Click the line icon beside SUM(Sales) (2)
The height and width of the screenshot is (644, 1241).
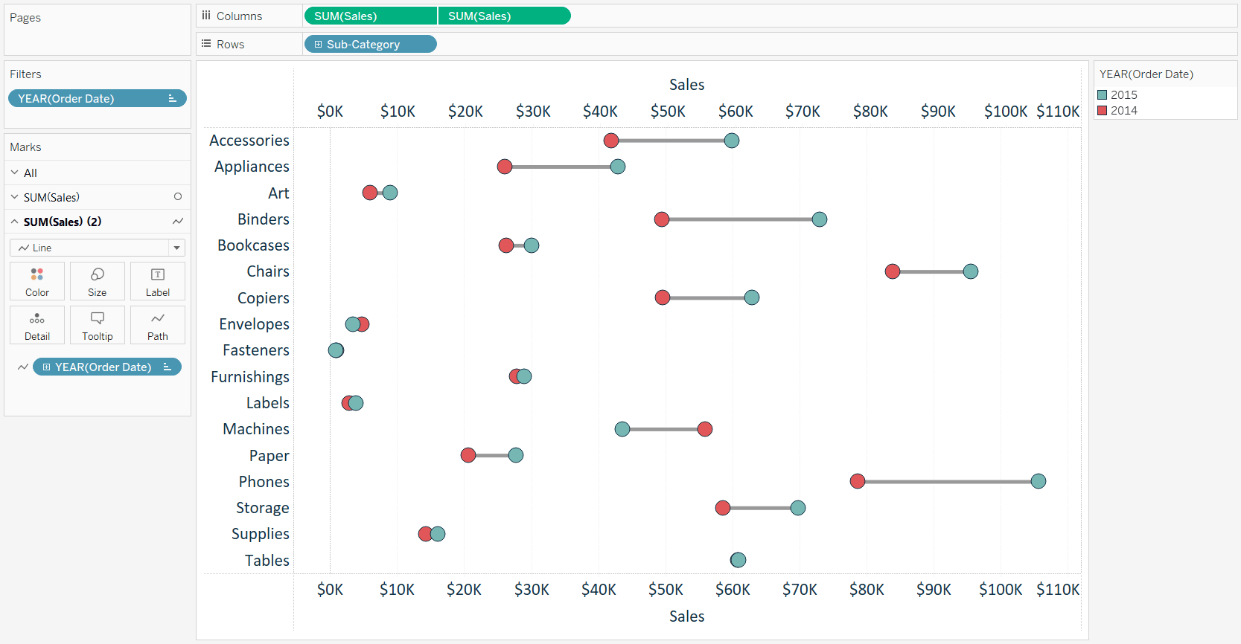point(178,222)
